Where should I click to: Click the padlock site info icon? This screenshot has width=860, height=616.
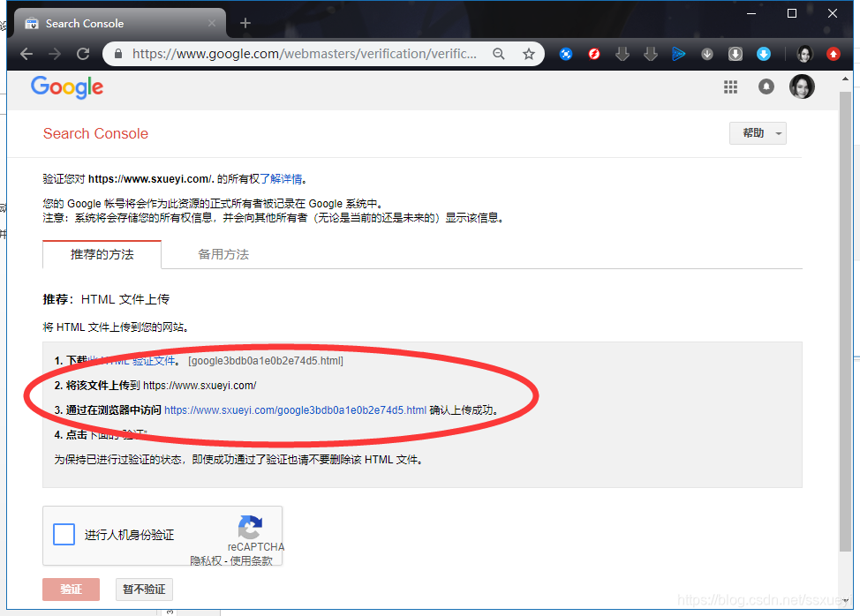coord(118,54)
